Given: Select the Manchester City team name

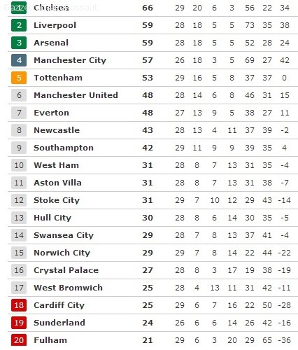Looking at the screenshot, I should click(x=70, y=60).
